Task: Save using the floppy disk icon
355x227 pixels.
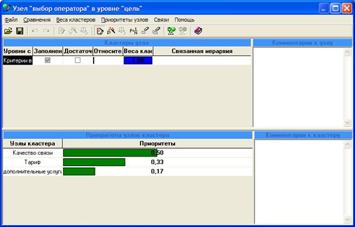Action: click(x=20, y=31)
